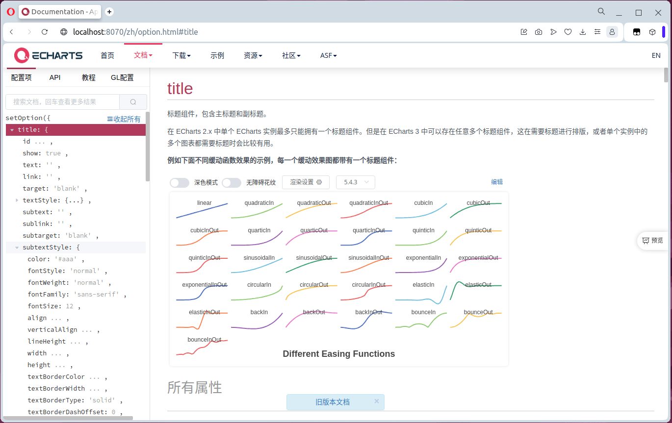The height and width of the screenshot is (423, 672).
Task: Reload the page with refresh icon
Action: pyautogui.click(x=45, y=32)
